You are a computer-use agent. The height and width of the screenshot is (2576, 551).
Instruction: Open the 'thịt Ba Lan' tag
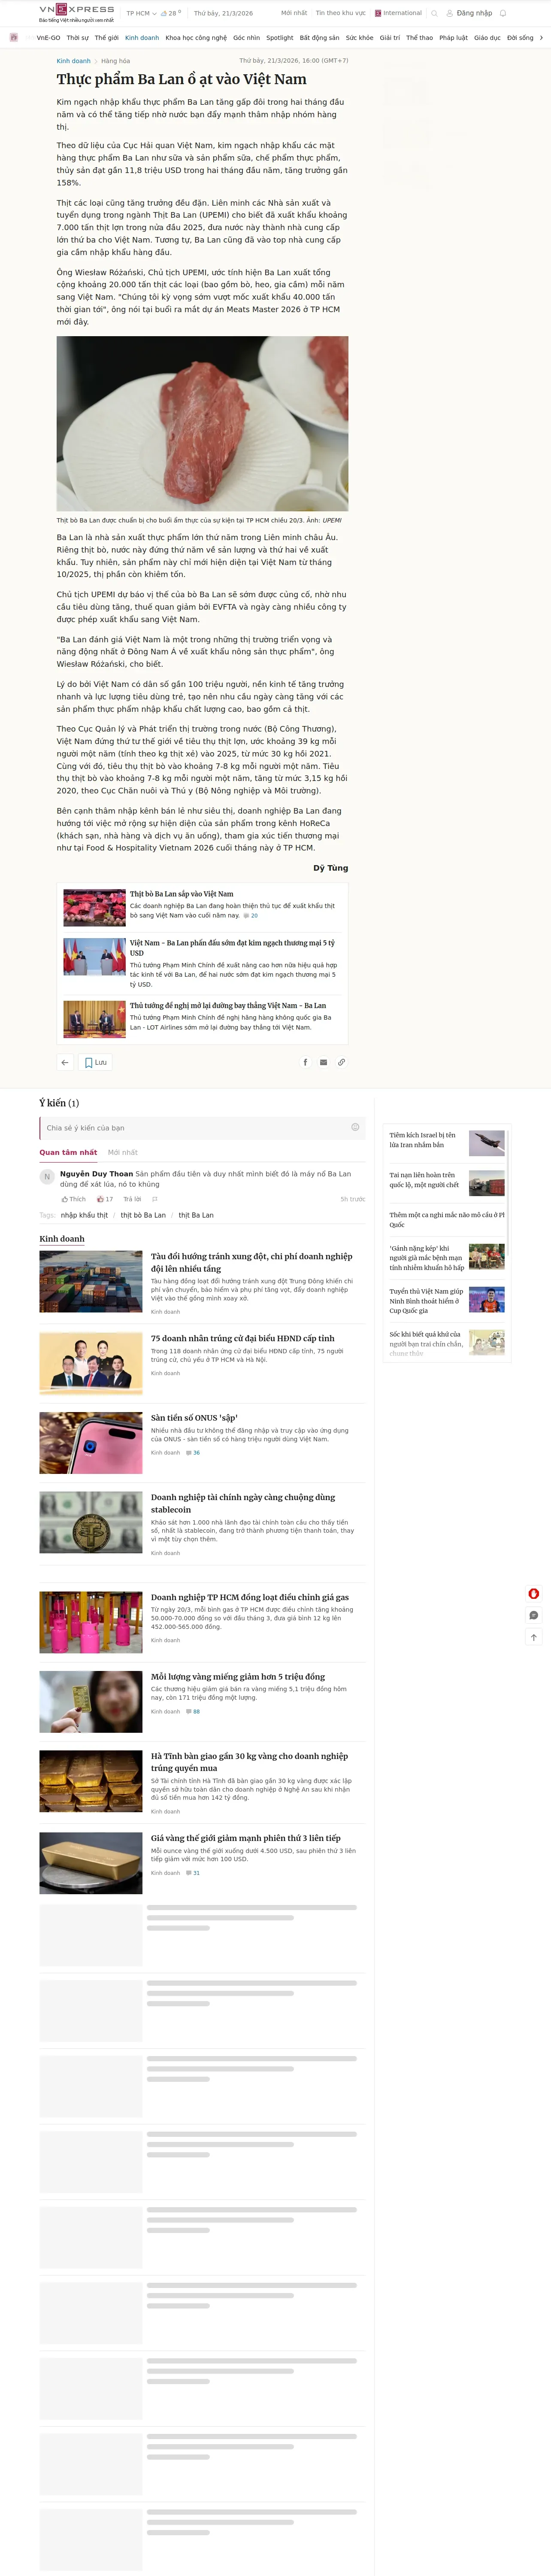196,1215
